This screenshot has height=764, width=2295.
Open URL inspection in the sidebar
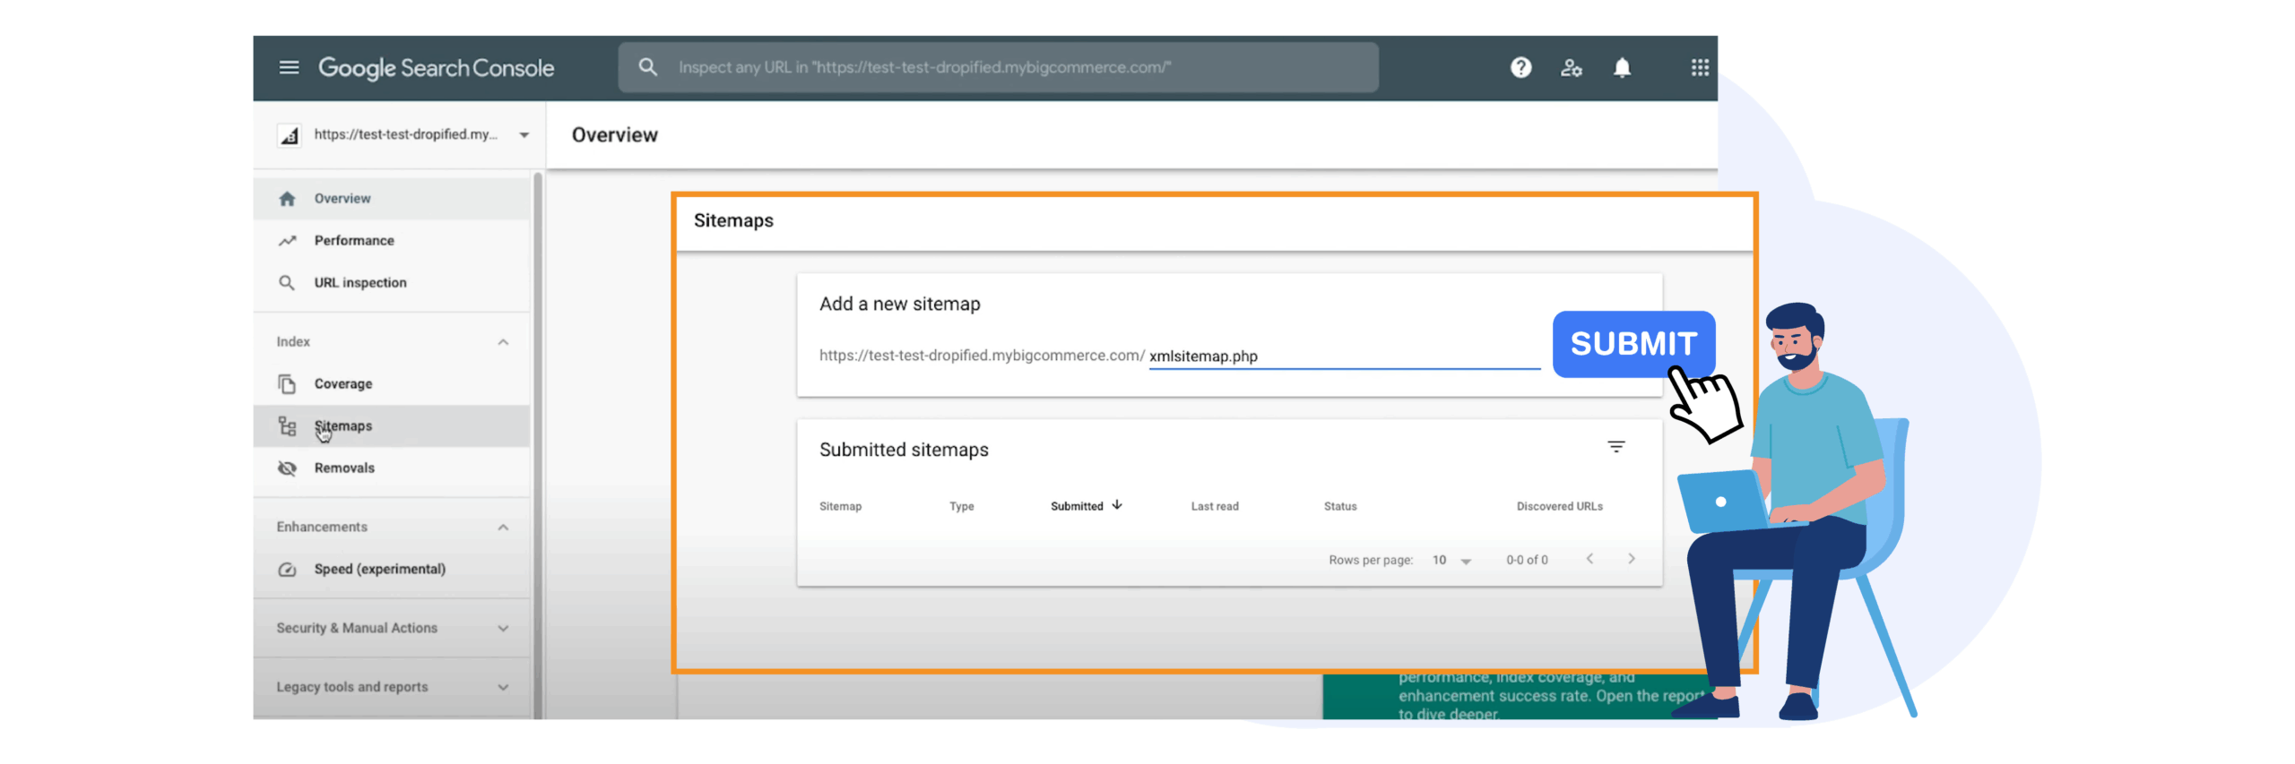coord(392,283)
